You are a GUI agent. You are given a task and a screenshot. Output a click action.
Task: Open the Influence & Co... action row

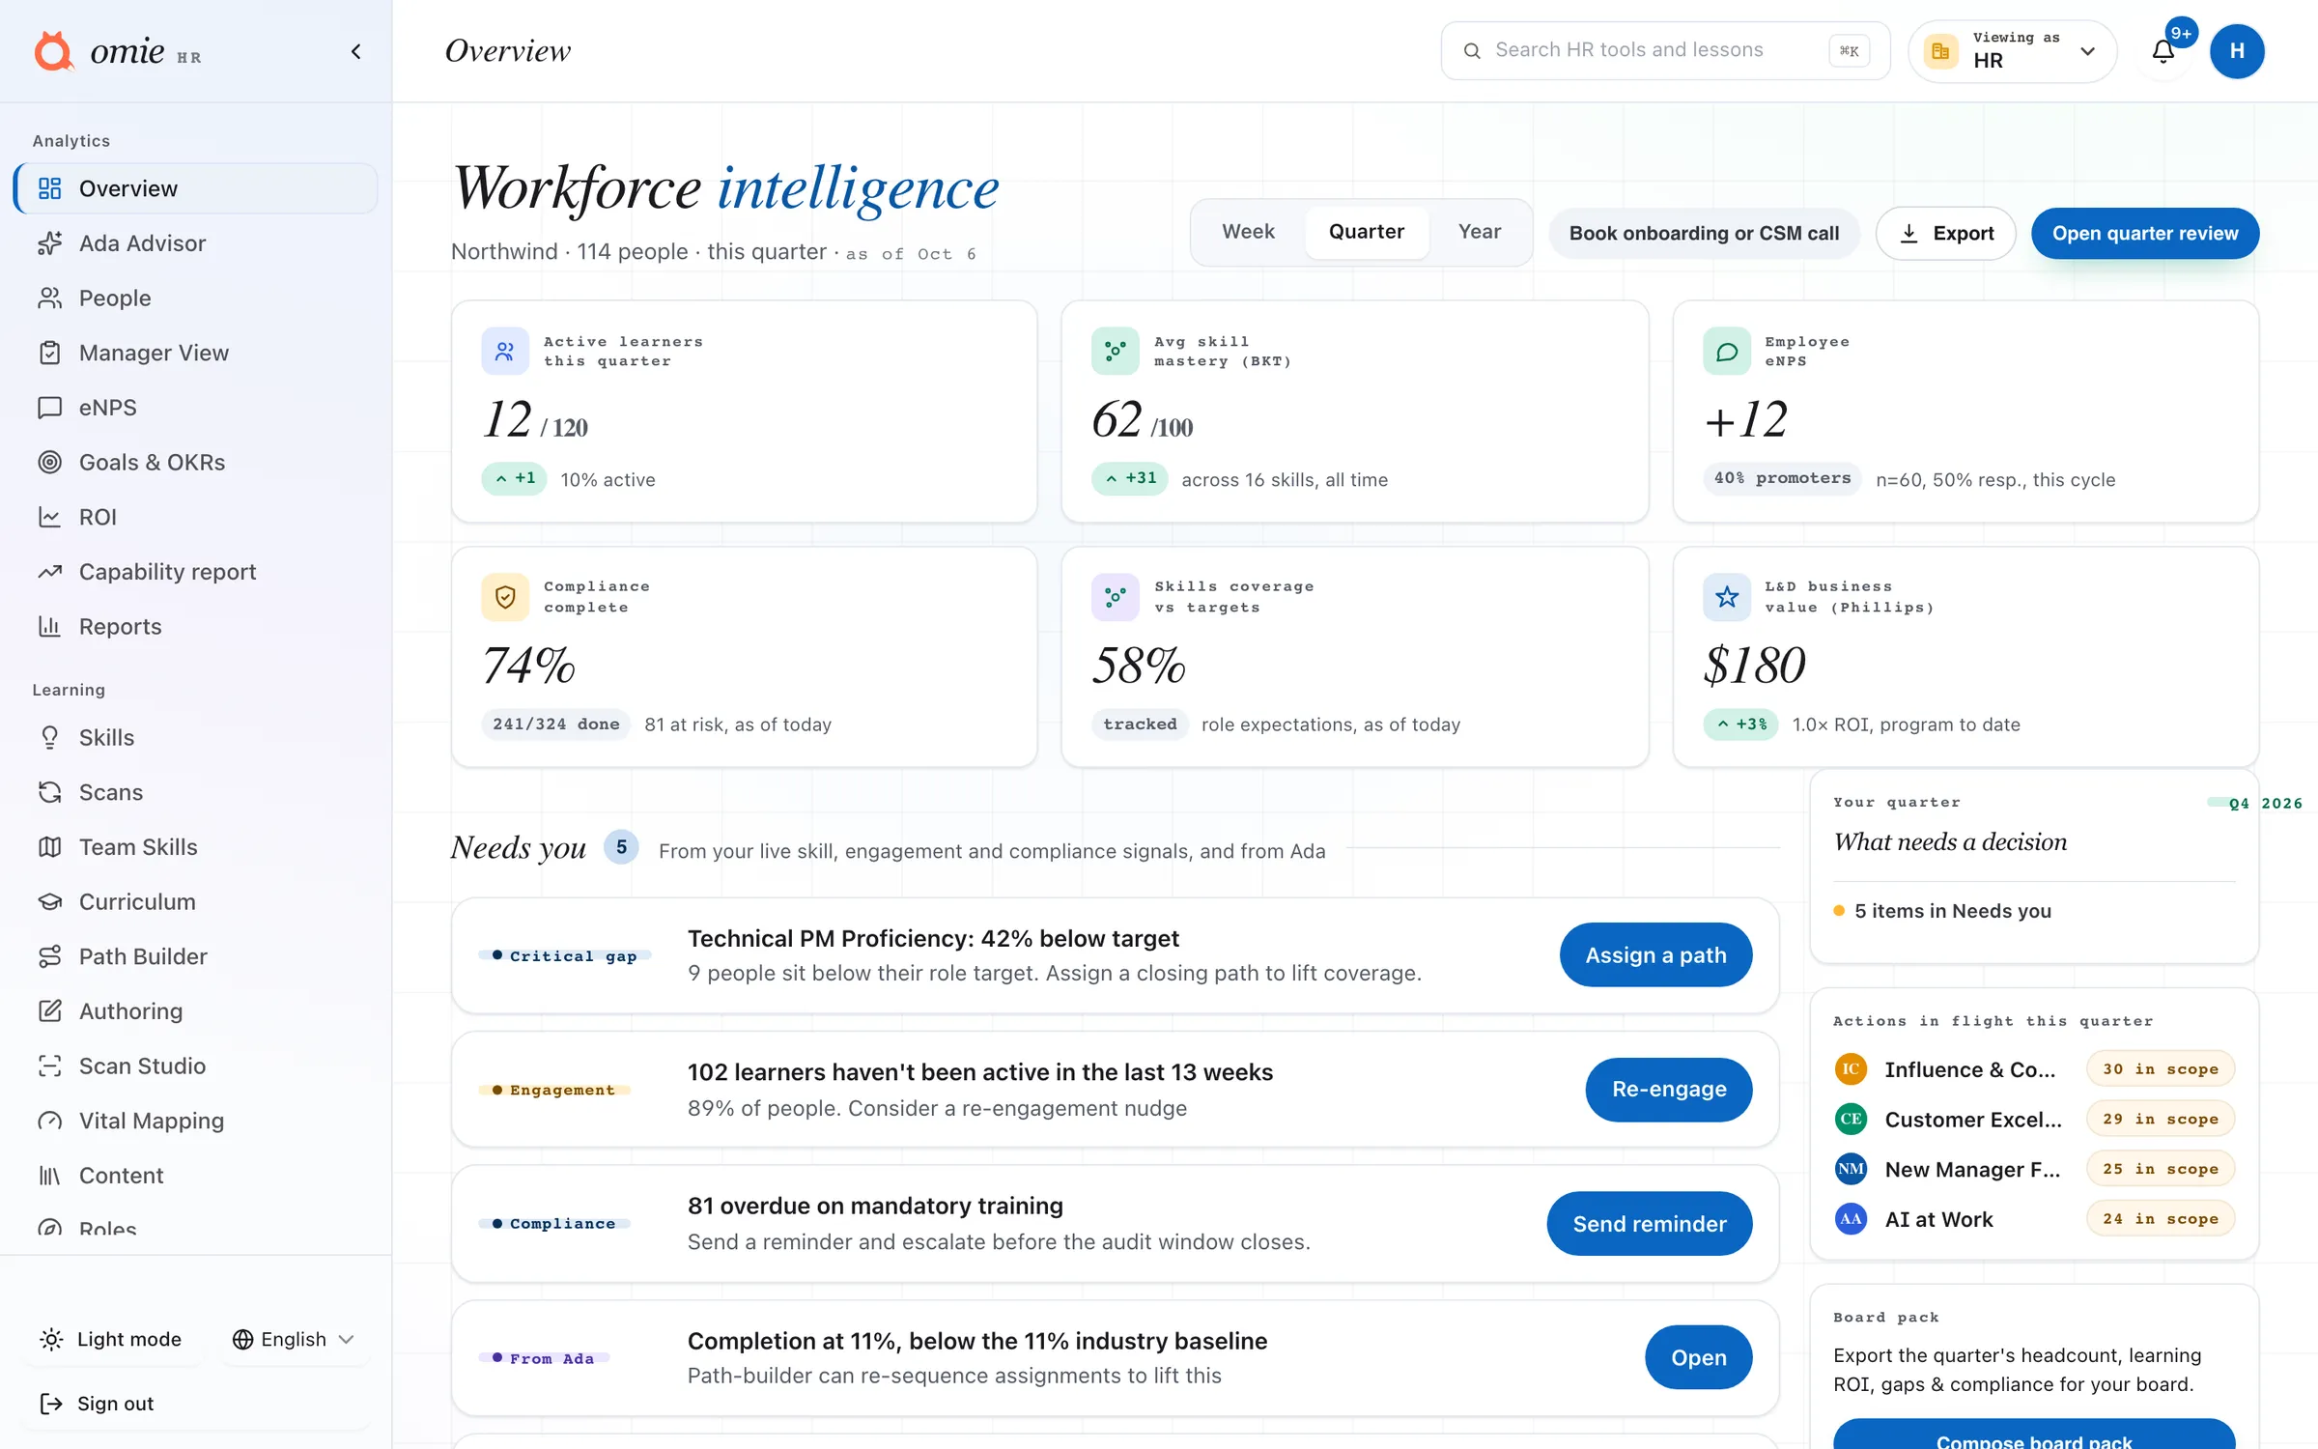2033,1069
